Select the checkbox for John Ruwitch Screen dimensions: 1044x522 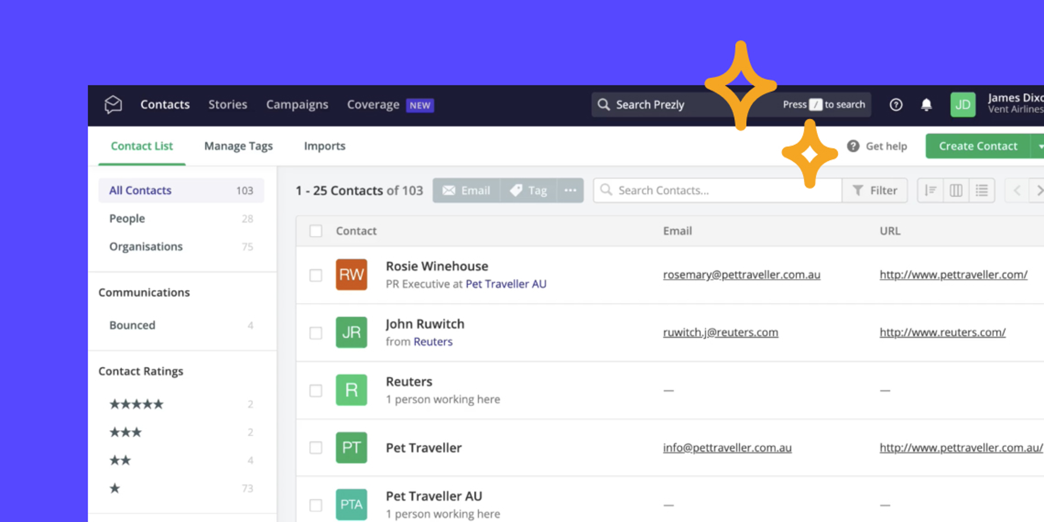tap(316, 333)
